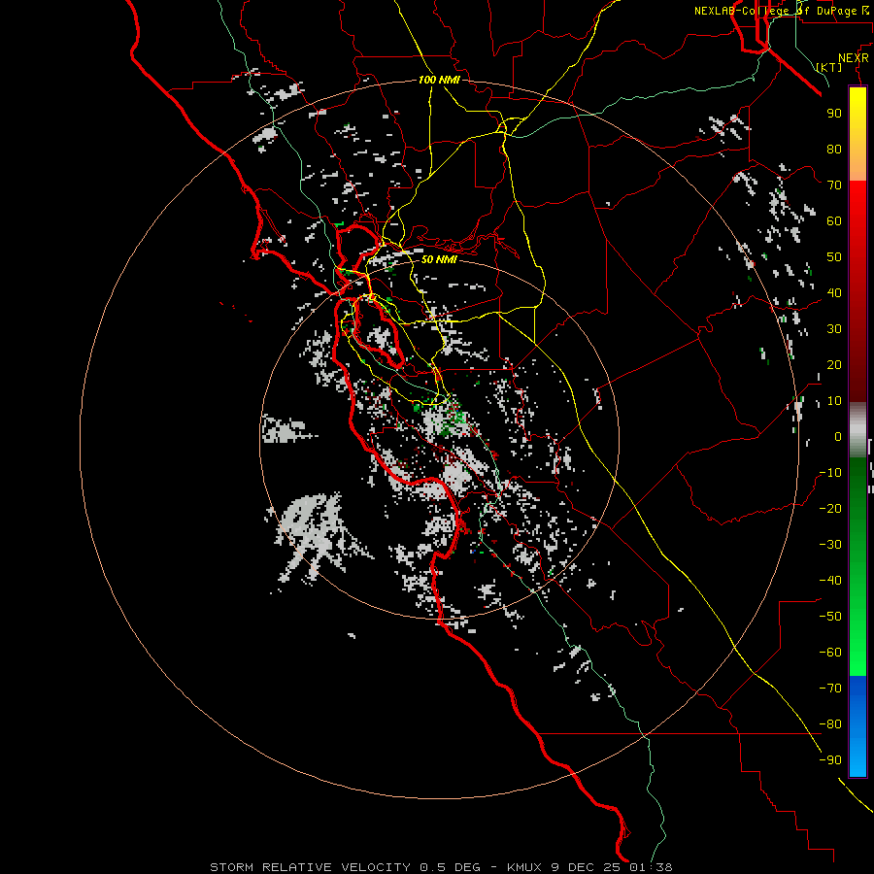Select the -90 value on velocity scale
Screen dimensions: 874x874
pyautogui.click(x=830, y=760)
